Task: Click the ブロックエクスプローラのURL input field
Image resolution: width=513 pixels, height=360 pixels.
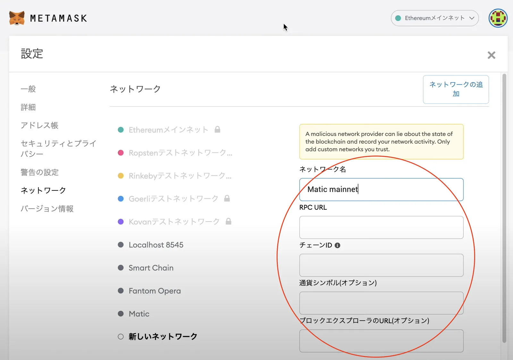Action: [x=381, y=341]
